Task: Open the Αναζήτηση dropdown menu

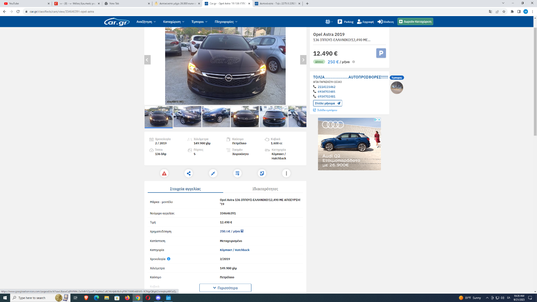Action: (x=146, y=21)
